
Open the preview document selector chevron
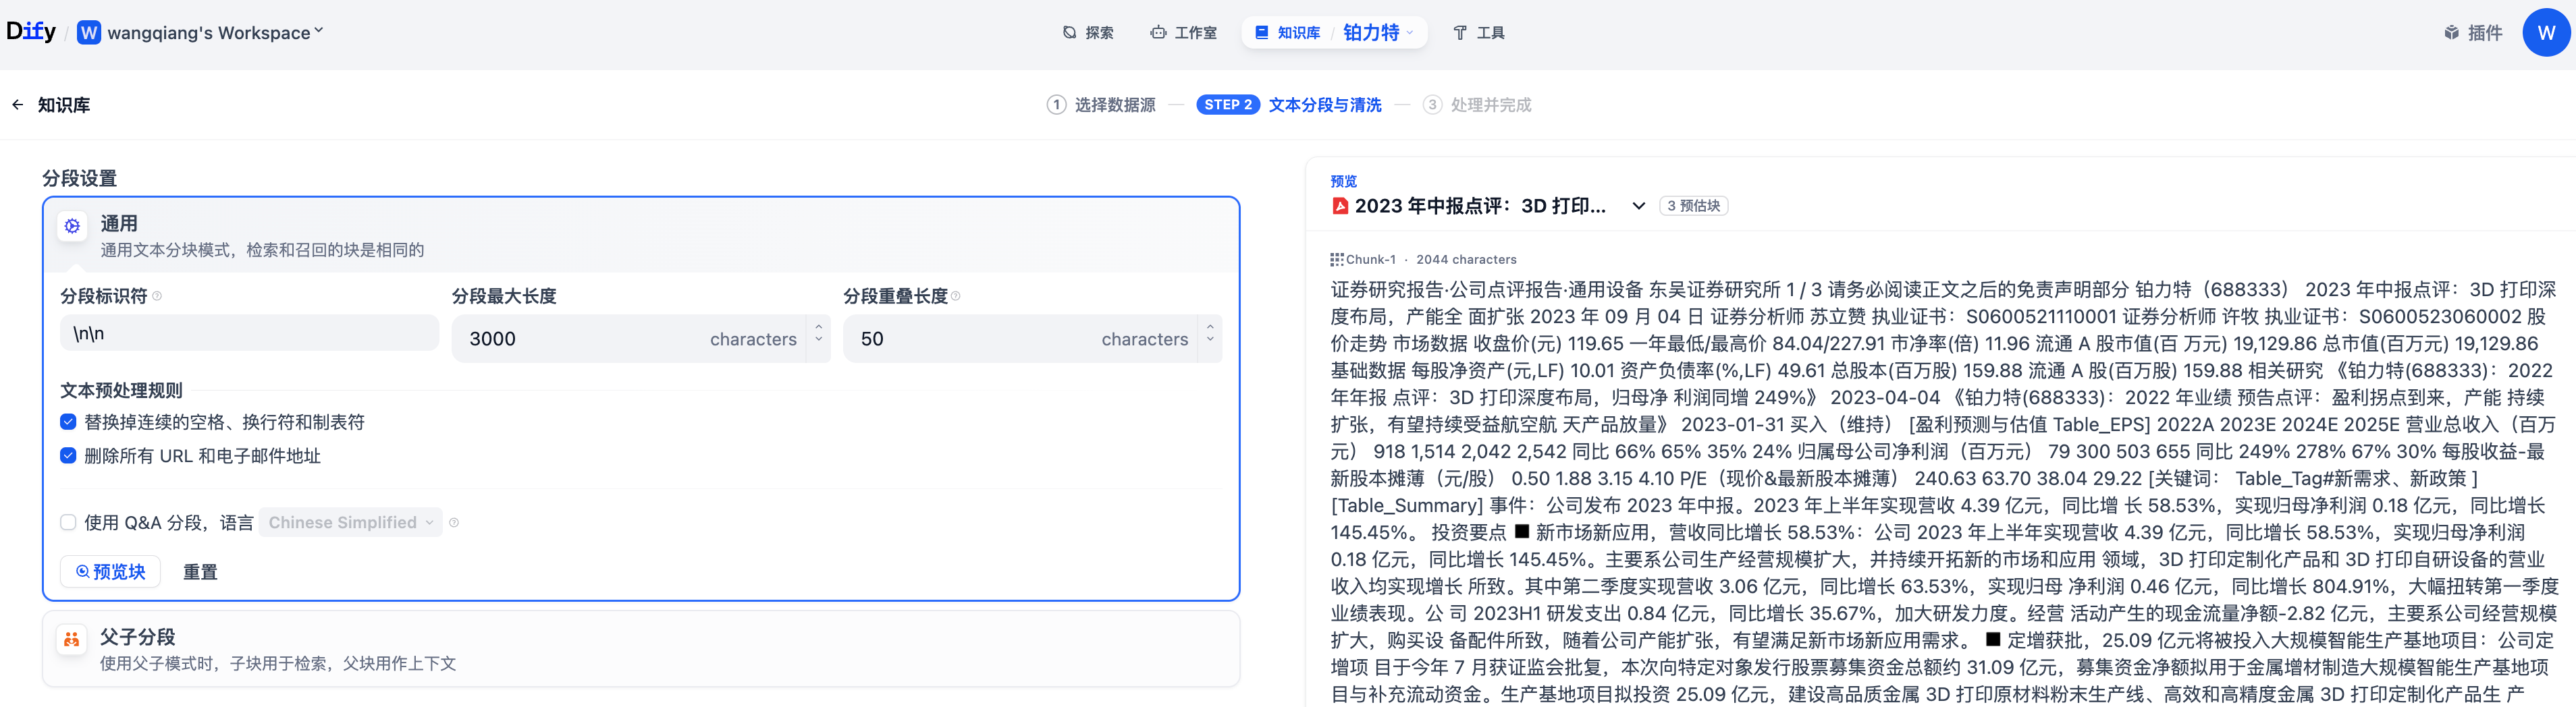tap(1638, 206)
